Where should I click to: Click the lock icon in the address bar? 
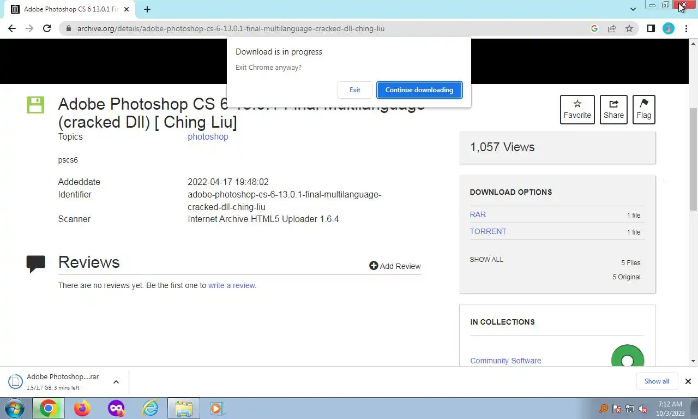(x=69, y=28)
